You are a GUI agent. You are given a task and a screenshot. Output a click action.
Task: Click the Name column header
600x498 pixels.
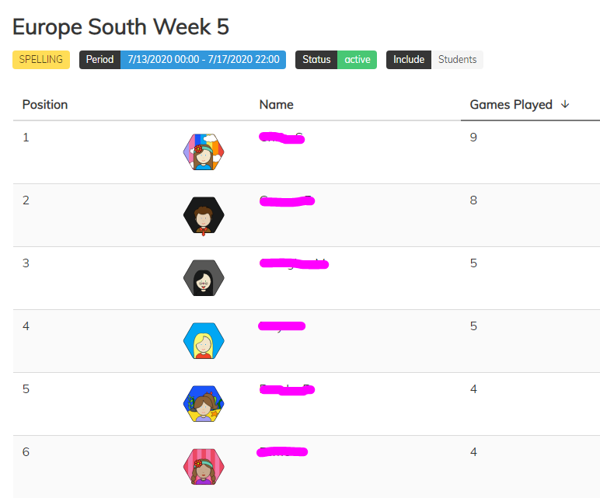coord(276,104)
